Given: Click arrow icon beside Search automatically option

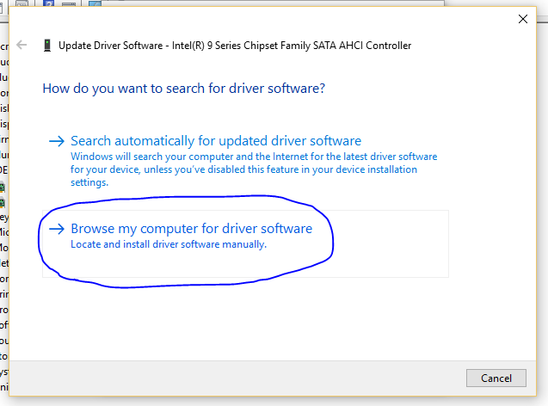Looking at the screenshot, I should tap(57, 141).
